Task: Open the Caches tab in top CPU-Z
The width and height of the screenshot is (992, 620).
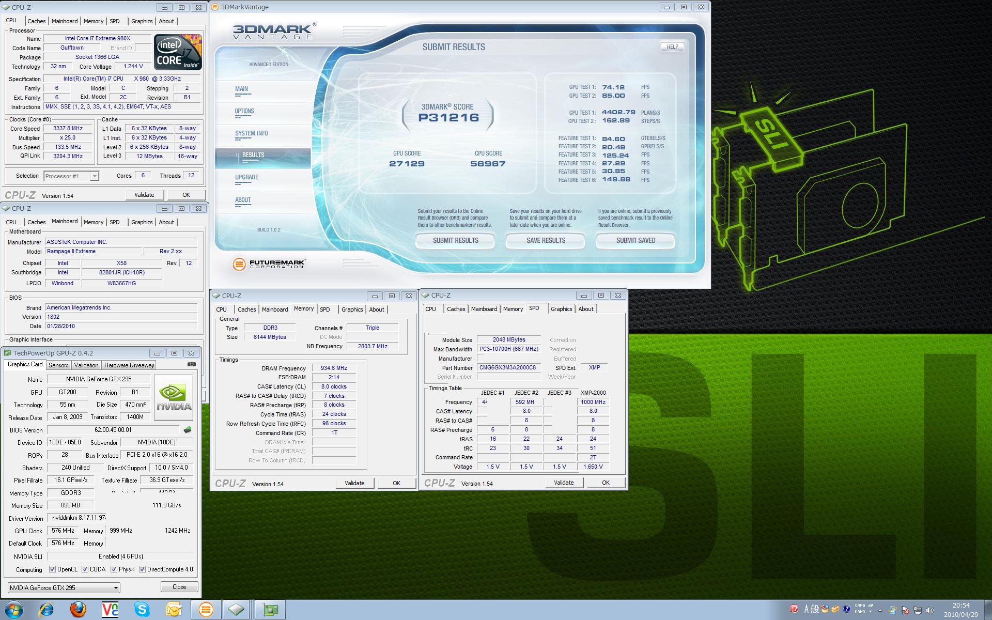Action: 36,21
